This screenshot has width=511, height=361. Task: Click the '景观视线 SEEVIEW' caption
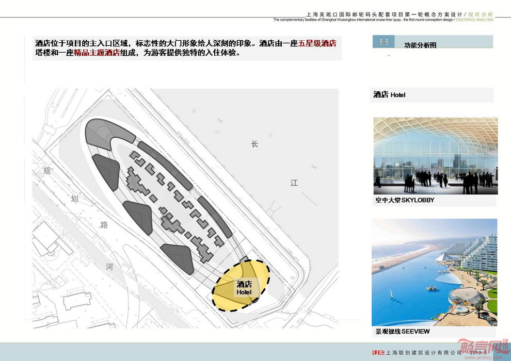click(x=402, y=332)
